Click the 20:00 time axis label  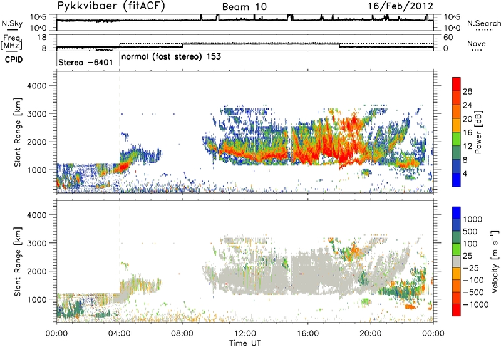[x=371, y=334]
